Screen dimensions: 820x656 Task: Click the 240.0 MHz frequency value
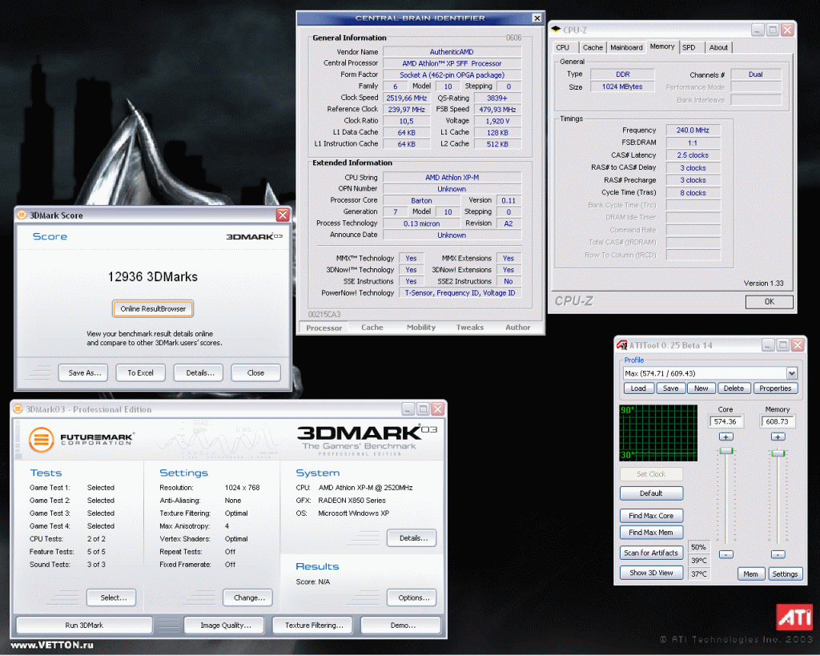pyautogui.click(x=693, y=131)
